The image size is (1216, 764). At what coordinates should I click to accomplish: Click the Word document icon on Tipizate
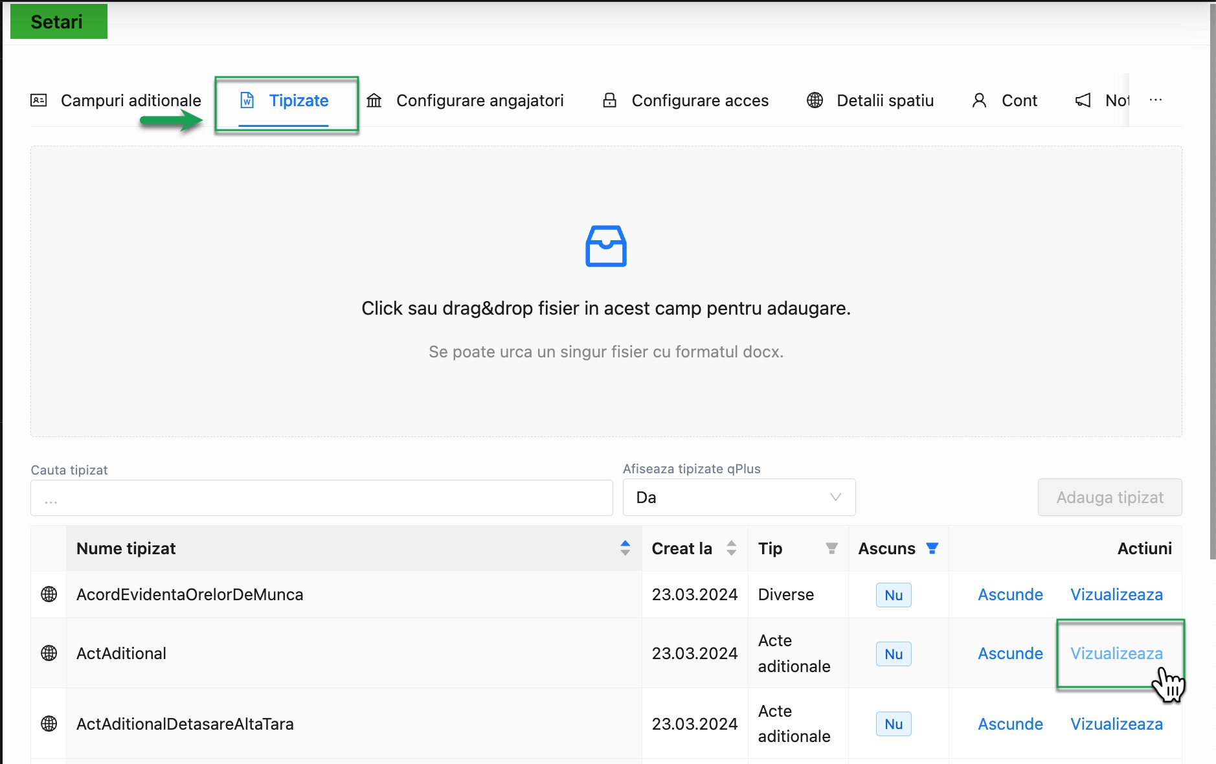click(x=247, y=100)
